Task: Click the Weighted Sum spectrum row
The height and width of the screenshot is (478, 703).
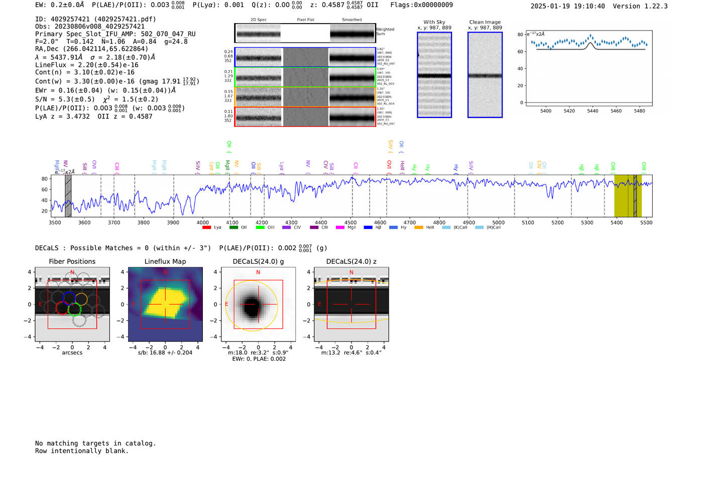Action: coord(305,33)
